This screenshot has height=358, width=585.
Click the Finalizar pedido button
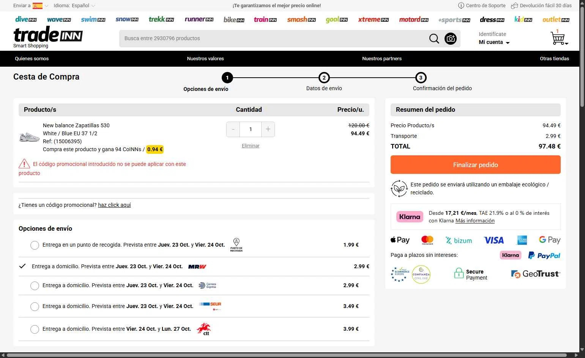coord(476,165)
